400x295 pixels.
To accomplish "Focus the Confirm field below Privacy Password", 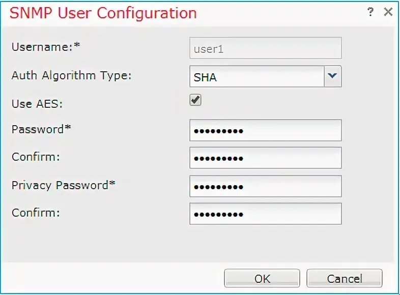I will (x=265, y=214).
